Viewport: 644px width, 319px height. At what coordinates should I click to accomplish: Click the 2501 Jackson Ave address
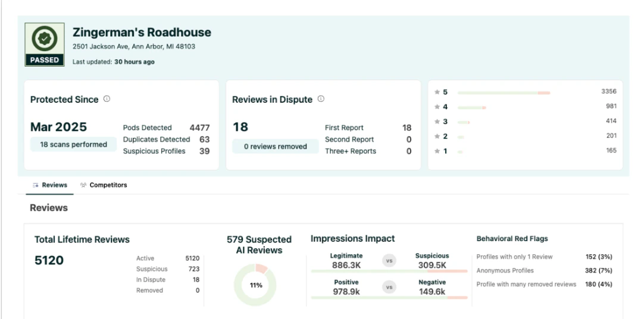[x=134, y=47]
